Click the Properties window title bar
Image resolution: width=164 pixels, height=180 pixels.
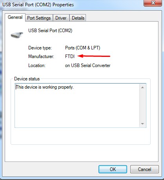point(72,5)
